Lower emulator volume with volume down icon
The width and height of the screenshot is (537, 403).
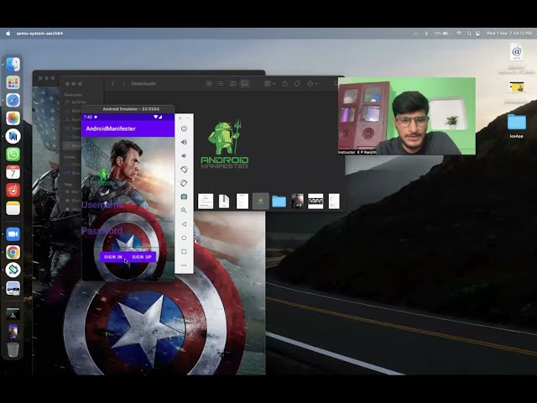pyautogui.click(x=184, y=156)
